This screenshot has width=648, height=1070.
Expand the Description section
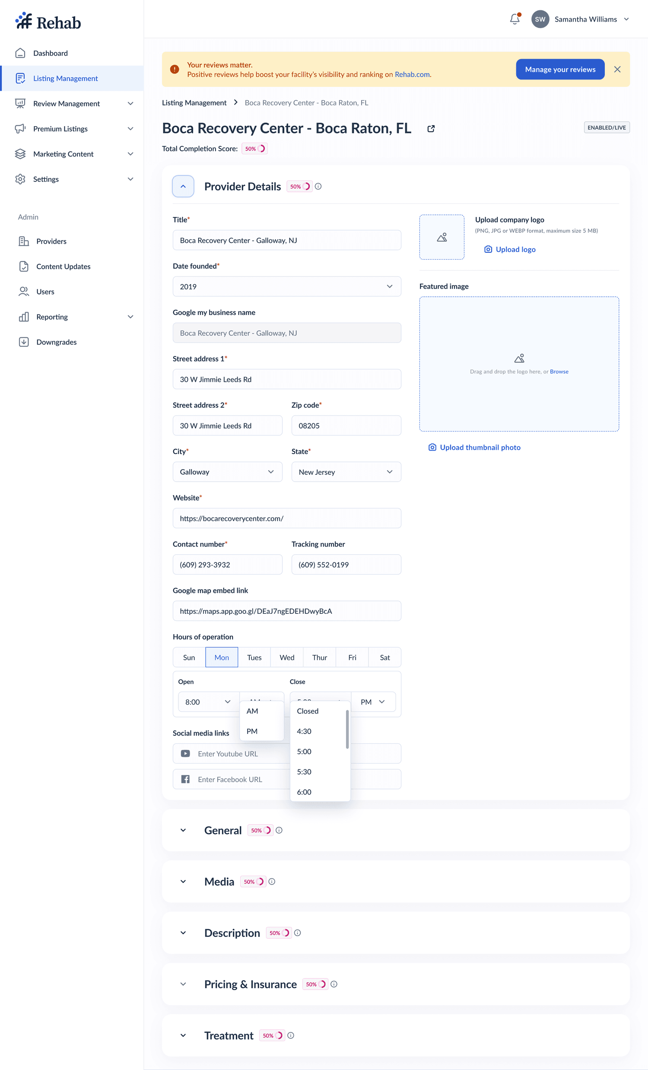183,933
